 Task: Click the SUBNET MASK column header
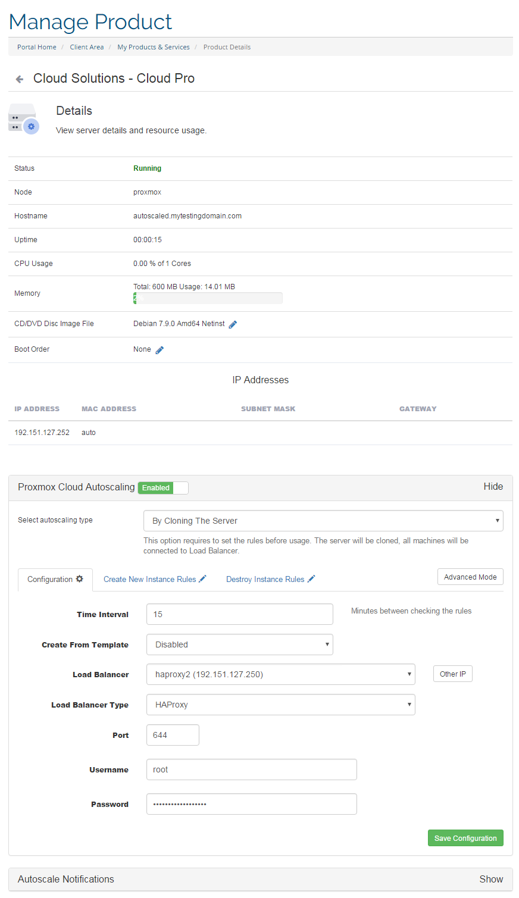[268, 409]
